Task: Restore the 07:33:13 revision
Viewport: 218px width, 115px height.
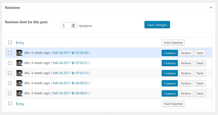Action: click(186, 73)
